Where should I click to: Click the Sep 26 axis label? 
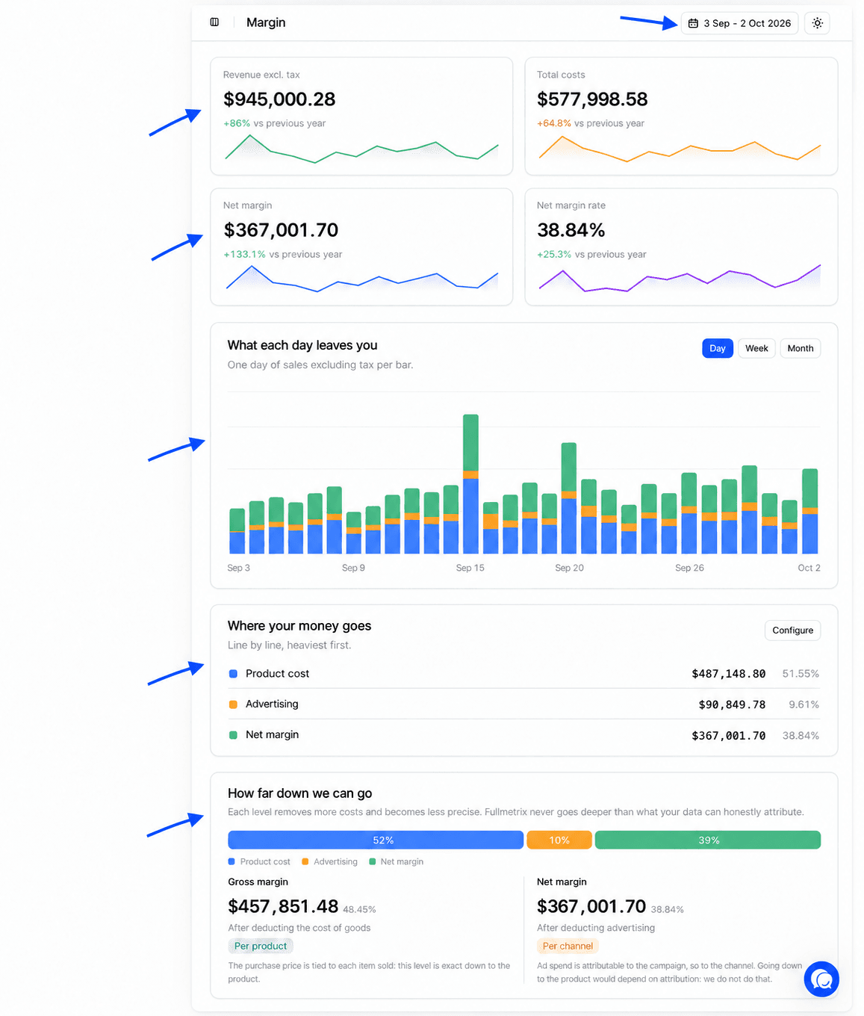(x=689, y=568)
